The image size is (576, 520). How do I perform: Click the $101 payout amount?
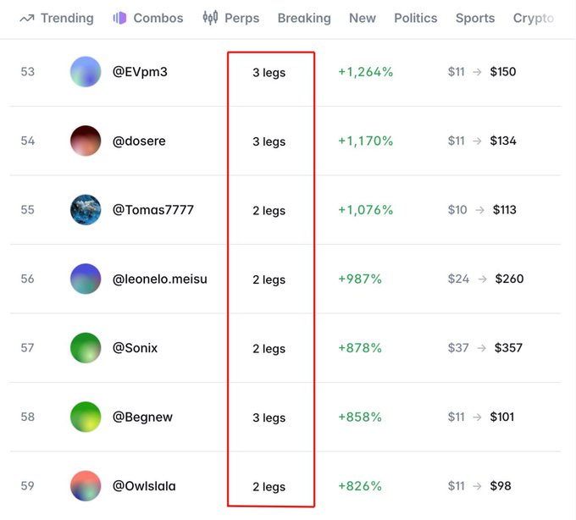pos(501,417)
